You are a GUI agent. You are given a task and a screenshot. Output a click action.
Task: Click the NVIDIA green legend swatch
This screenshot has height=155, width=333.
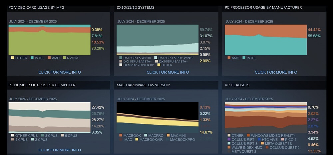coord(64,58)
